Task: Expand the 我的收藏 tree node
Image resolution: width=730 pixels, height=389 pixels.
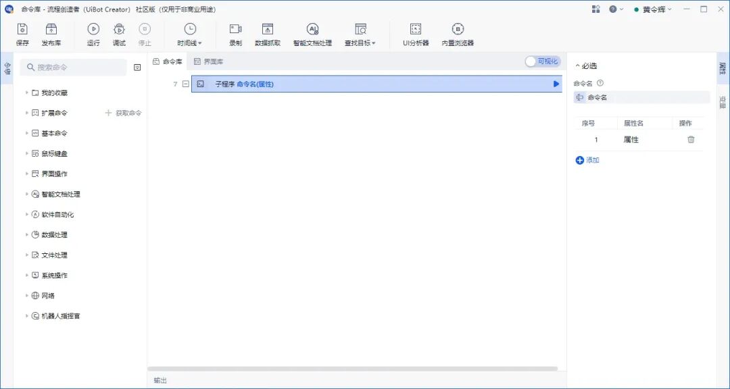Action: point(27,93)
